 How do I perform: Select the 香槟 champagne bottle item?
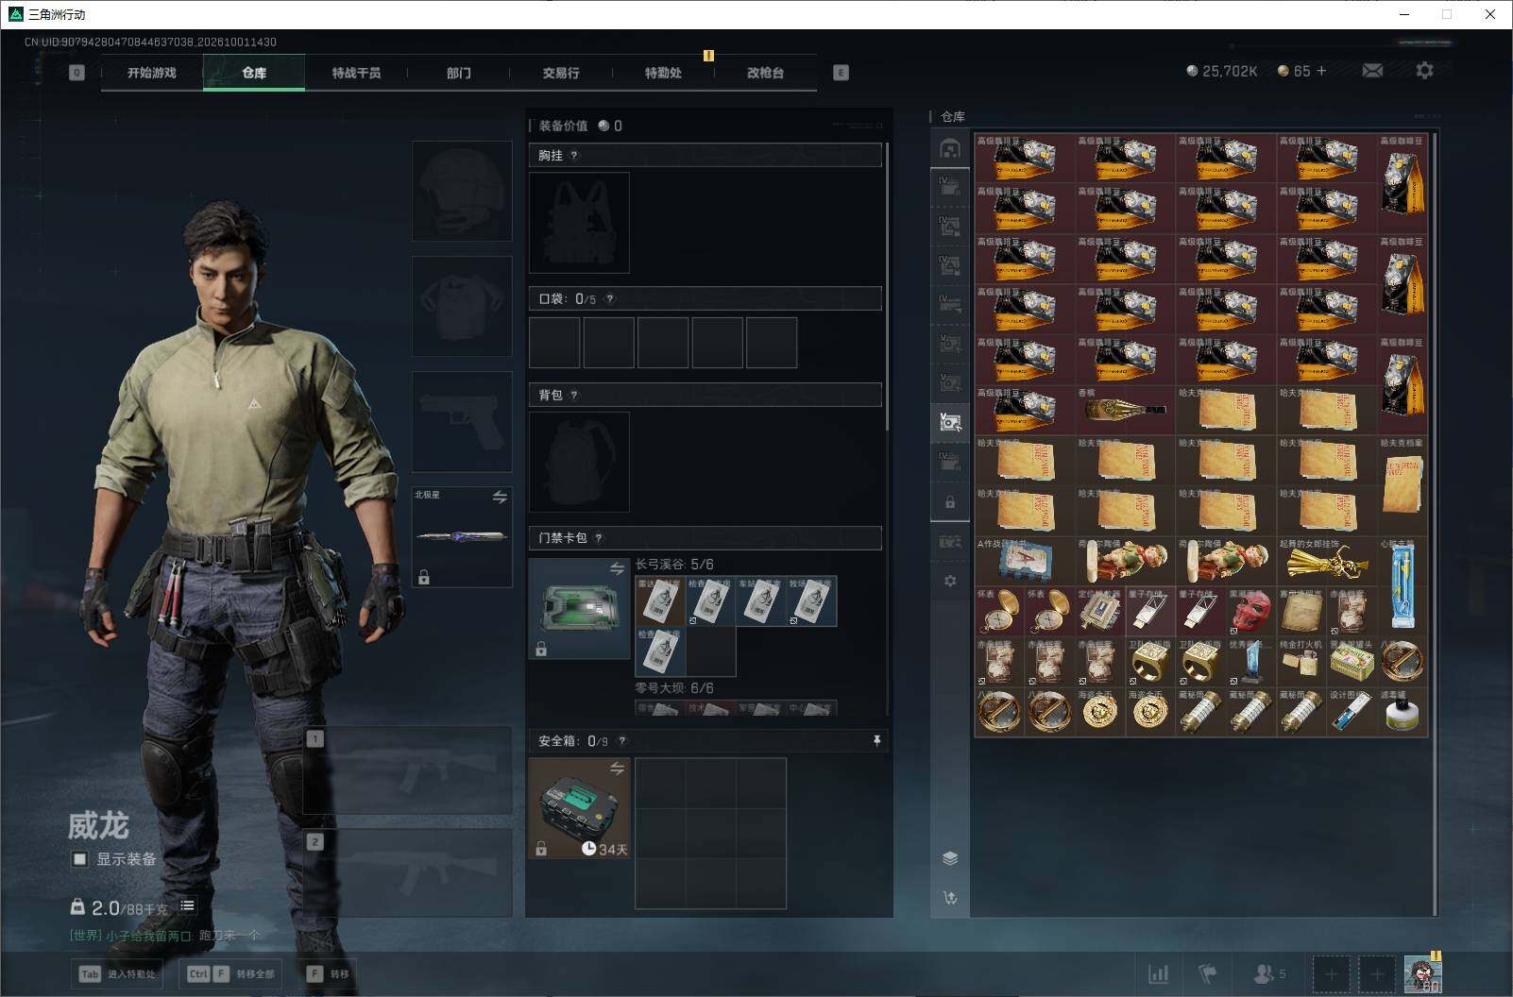click(x=1125, y=410)
